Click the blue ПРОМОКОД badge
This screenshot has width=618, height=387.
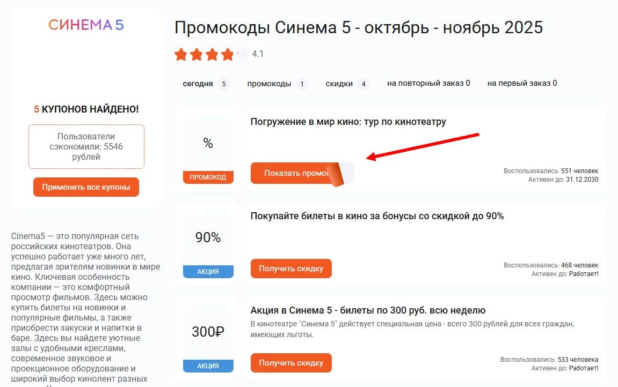[208, 177]
